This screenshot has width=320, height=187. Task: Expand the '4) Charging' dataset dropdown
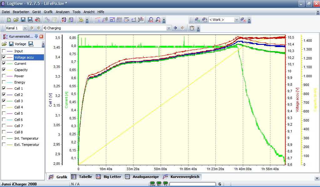tap(169, 28)
